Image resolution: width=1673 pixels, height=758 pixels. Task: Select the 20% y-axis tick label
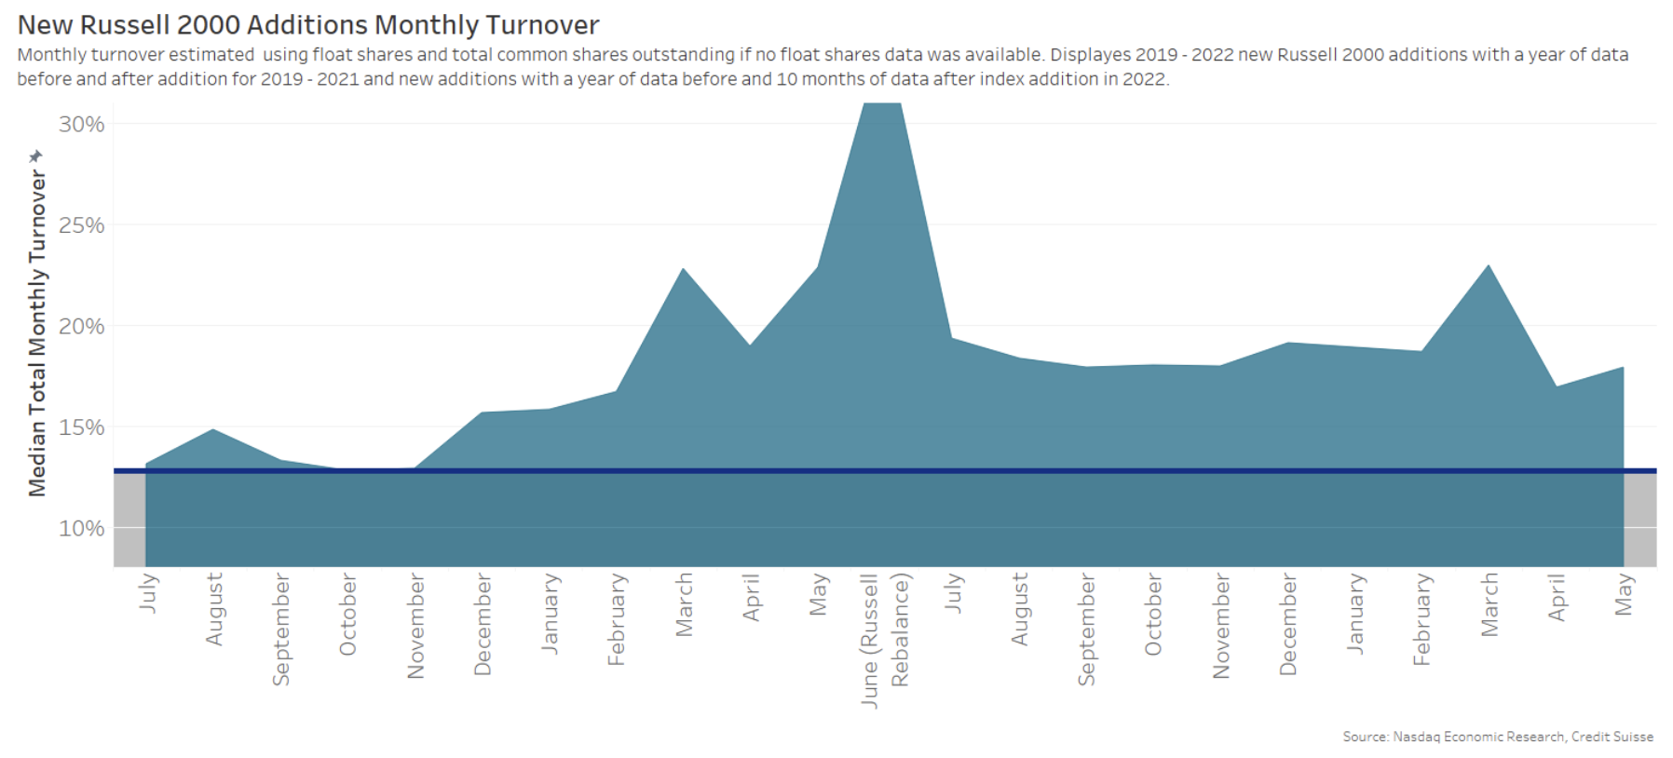(81, 327)
